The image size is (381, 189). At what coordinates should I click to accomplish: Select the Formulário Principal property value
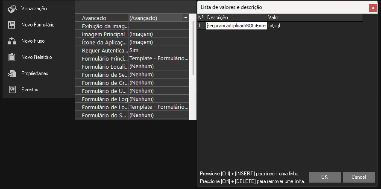[x=158, y=58]
